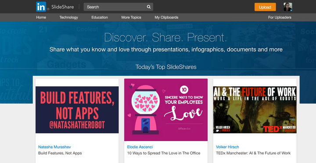Screen dimensions: 316x163
Task: Open Build Features, Not Apps thumbnail
Action: point(77,110)
